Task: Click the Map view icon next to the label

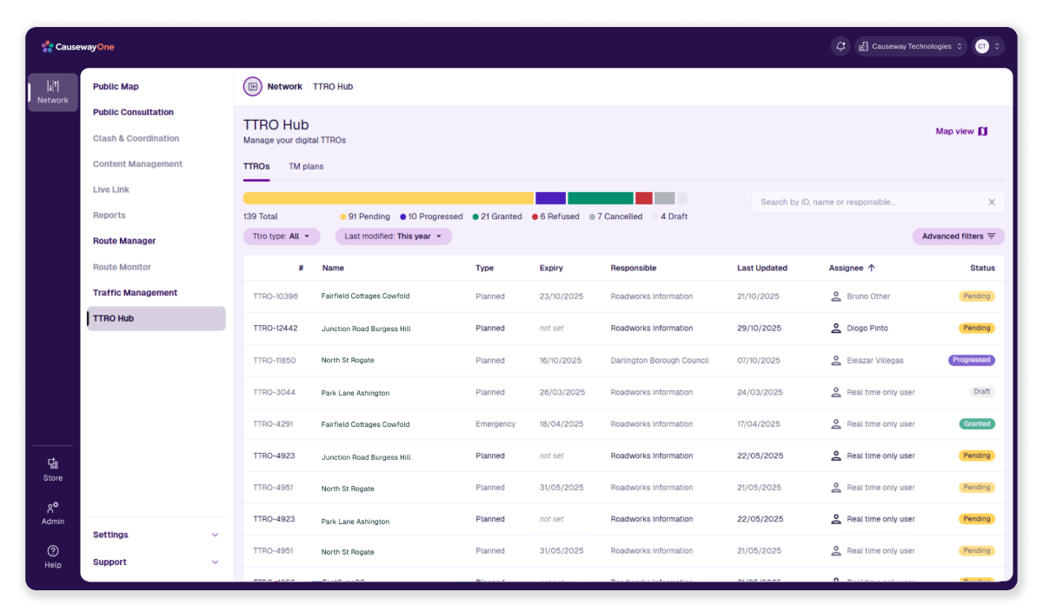Action: click(982, 130)
